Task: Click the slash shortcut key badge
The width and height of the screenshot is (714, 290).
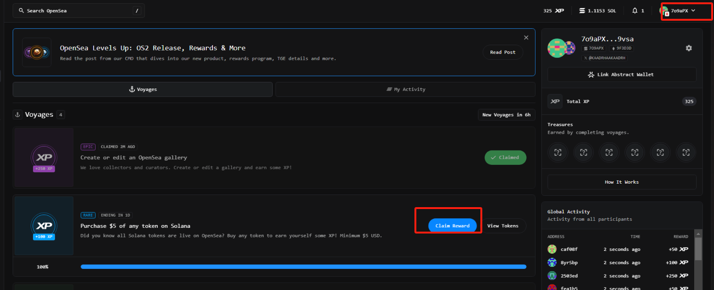Action: tap(137, 10)
